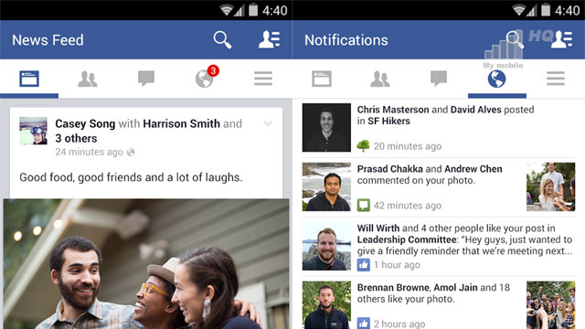Click the 'Notifications' header title

(x=346, y=40)
